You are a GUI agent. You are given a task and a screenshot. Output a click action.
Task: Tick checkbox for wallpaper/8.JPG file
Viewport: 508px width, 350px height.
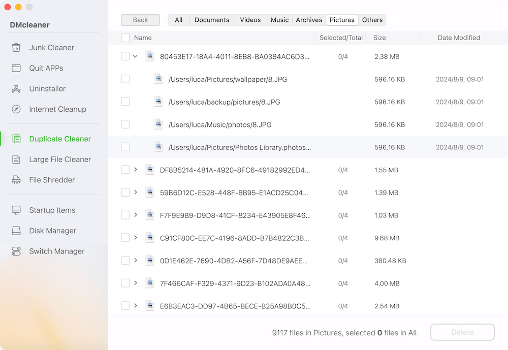coord(125,79)
